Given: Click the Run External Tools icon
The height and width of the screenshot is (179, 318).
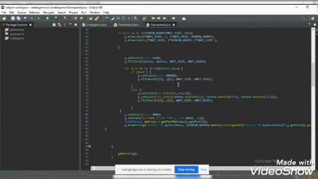Looking at the screenshot, I should 66,18.
